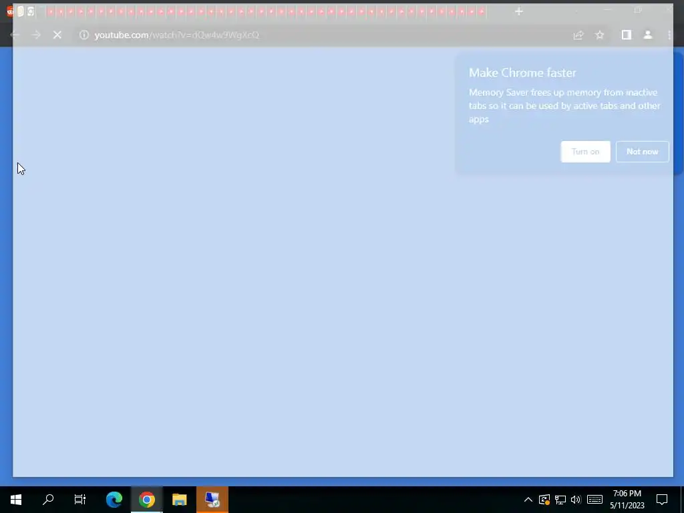
Task: Launch Microsoft Edge from taskbar
Action: [114, 500]
